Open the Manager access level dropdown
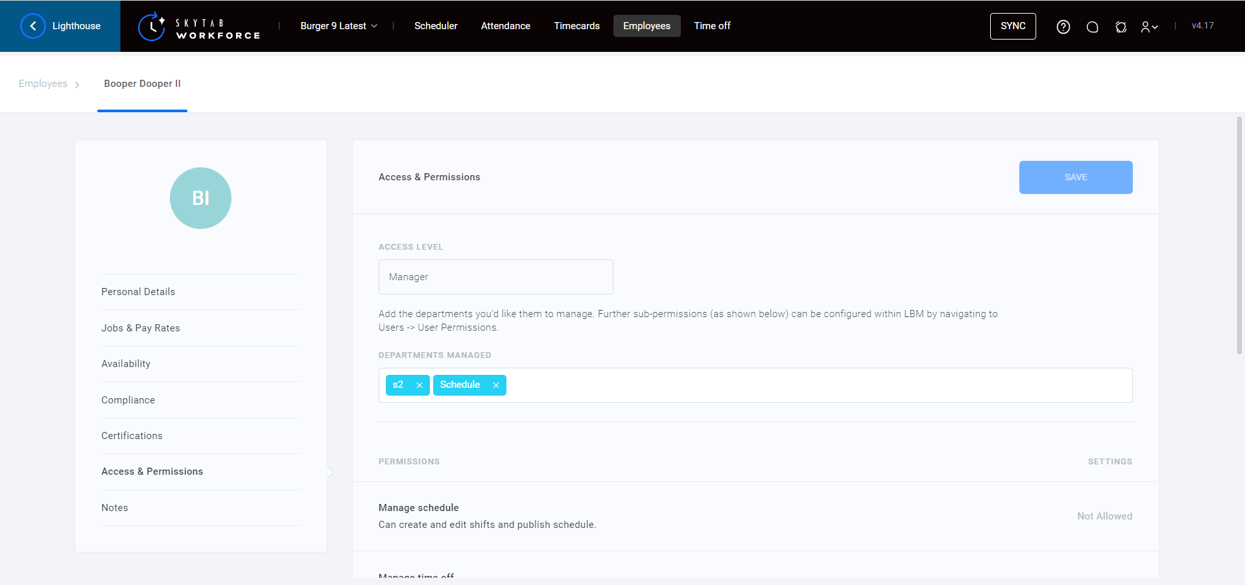1245x585 pixels. click(495, 277)
